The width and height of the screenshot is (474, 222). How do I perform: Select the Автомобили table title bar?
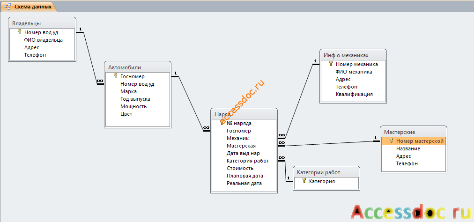tap(138, 67)
